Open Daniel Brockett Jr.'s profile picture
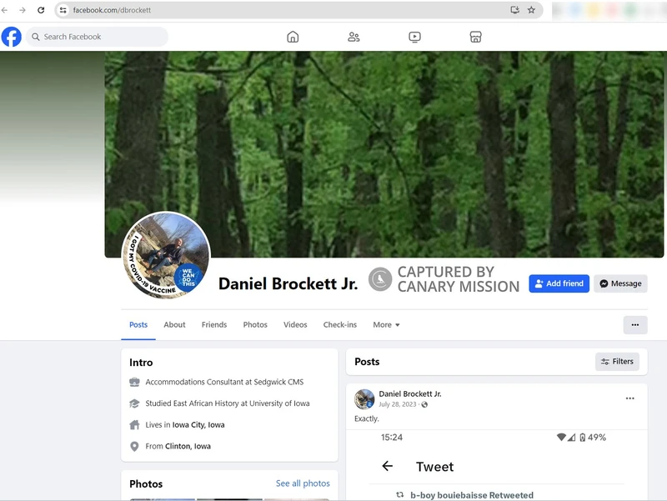This screenshot has width=667, height=501. (166, 255)
